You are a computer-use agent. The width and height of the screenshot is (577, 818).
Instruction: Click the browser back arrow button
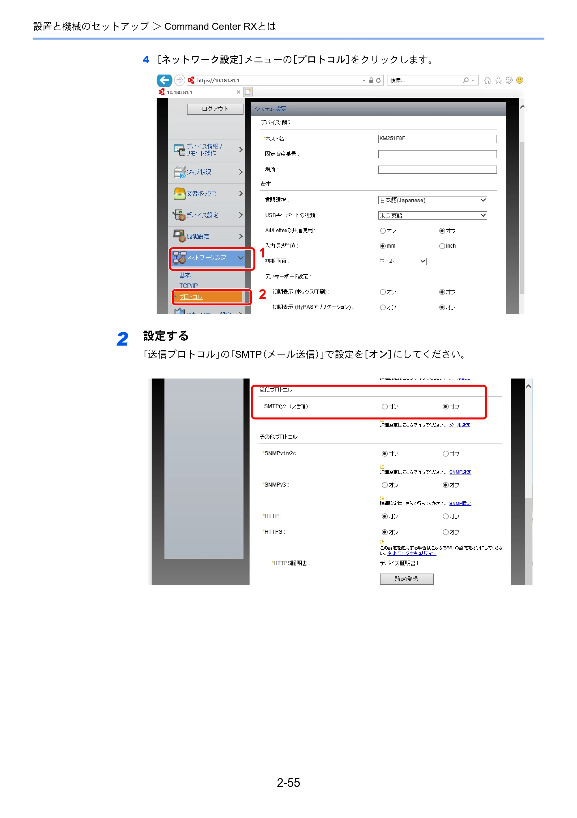pos(164,80)
